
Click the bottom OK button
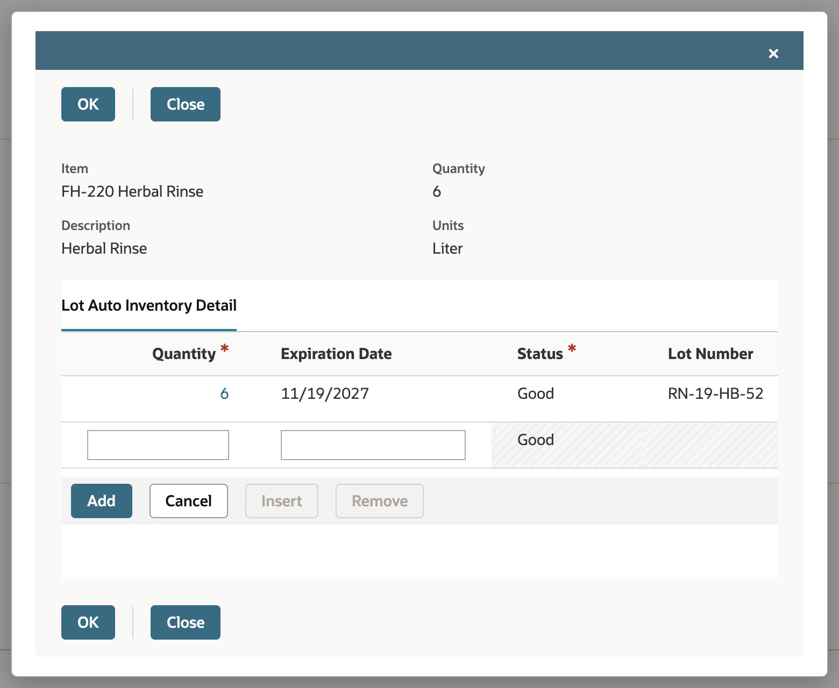pos(88,622)
